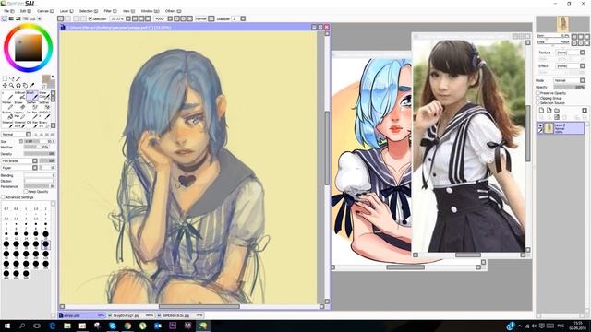Open the Paper brush texture dropdown

[x=19, y=168]
